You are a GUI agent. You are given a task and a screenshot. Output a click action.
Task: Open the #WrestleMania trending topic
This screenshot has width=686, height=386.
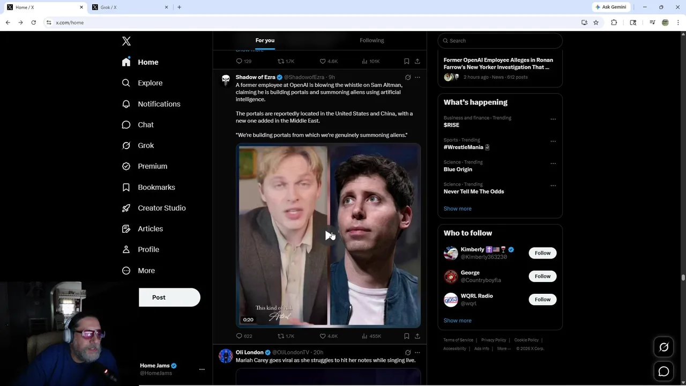point(466,147)
